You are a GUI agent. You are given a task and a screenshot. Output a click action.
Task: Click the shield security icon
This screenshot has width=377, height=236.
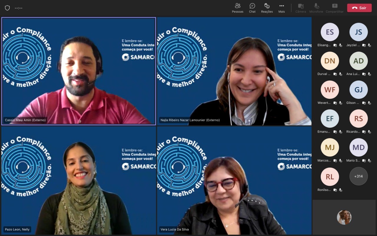[7, 8]
